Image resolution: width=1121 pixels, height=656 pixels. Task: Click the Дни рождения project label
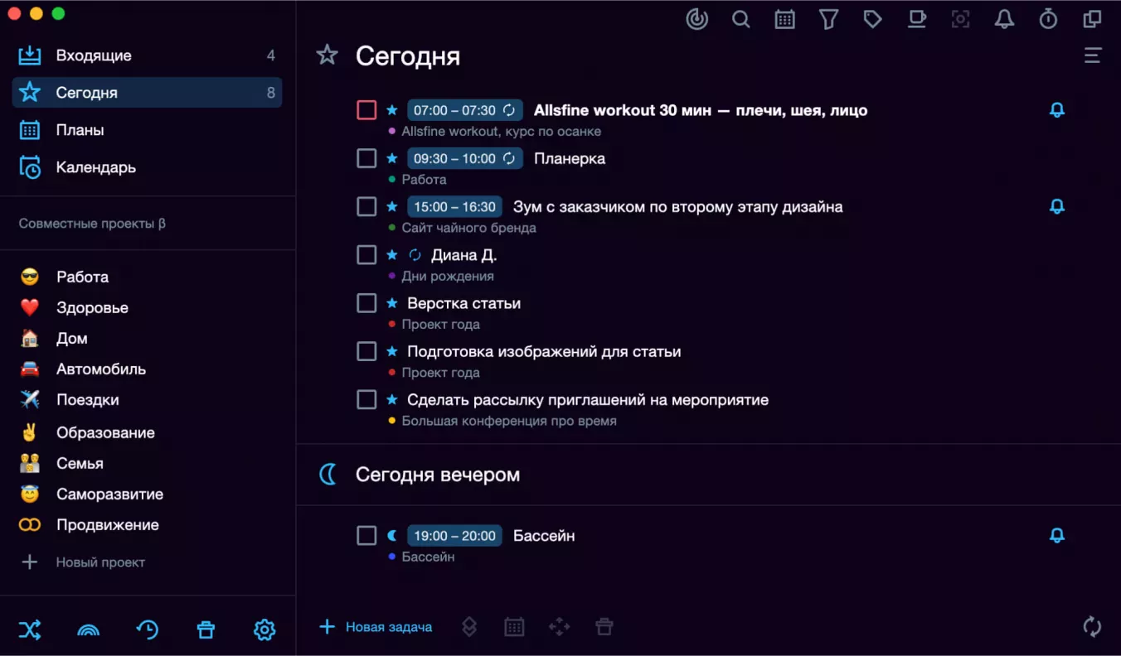pyautogui.click(x=448, y=276)
